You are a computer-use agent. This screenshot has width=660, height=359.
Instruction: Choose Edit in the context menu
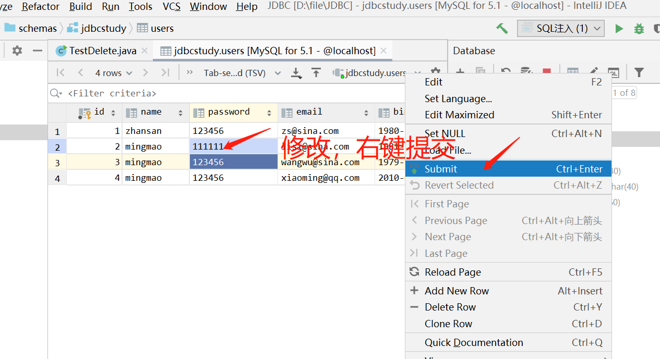point(508,82)
